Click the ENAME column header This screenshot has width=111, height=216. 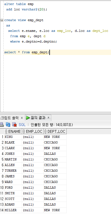[x=13, y=131]
